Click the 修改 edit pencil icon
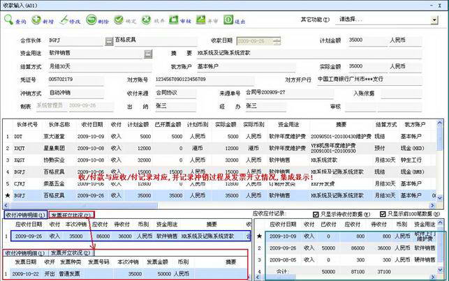This screenshot has height=281, width=449. pos(64,20)
